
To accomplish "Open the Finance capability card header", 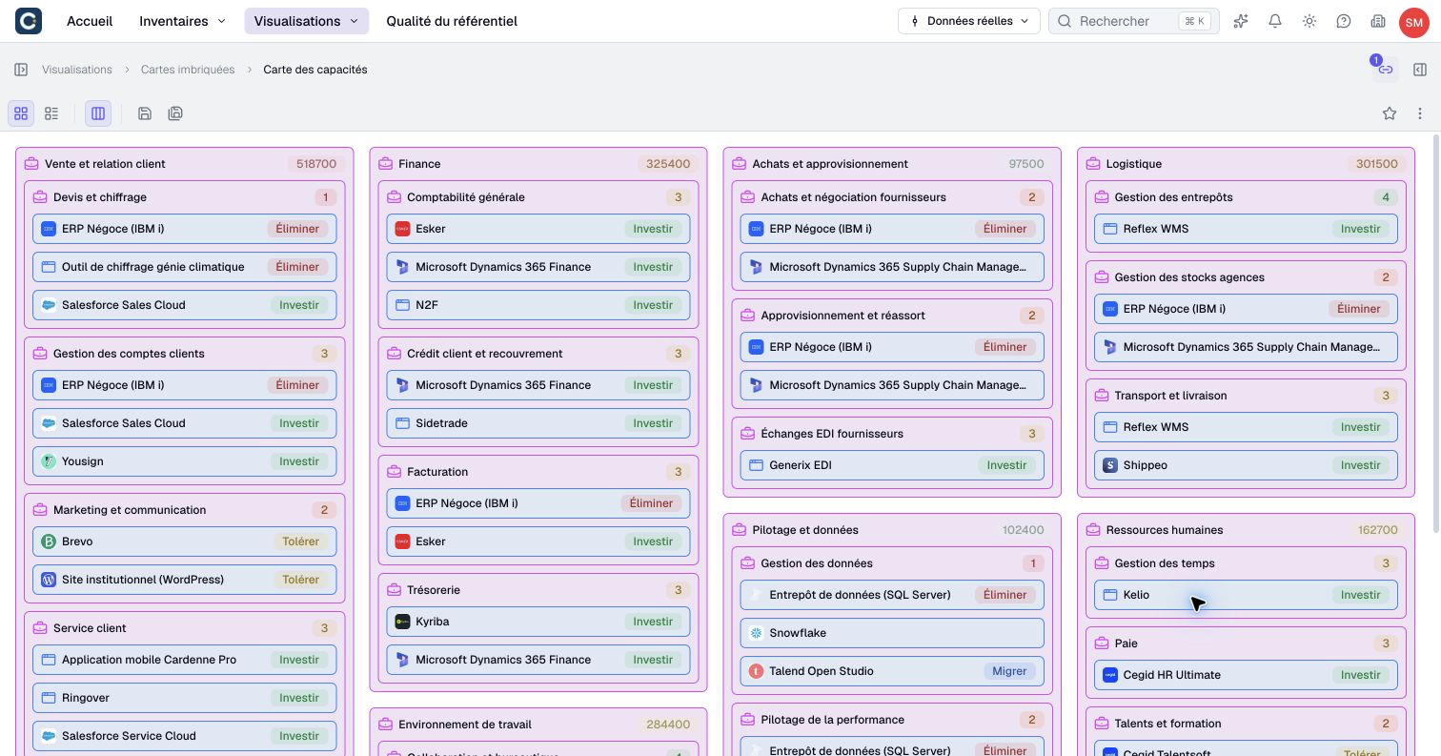I will [x=538, y=164].
